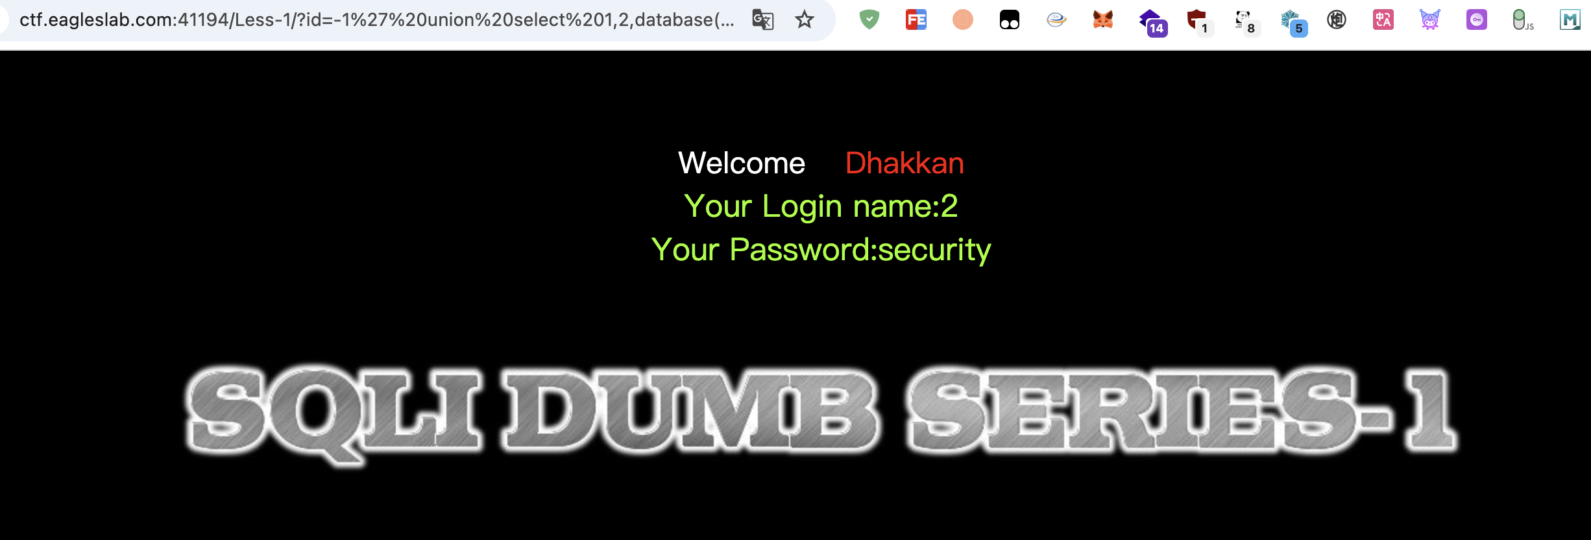Open the MetaMask fox extension
The width and height of the screenshot is (1591, 540).
pyautogui.click(x=1103, y=19)
